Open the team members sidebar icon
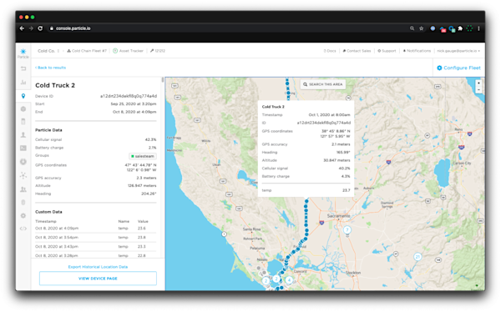This screenshot has width=501, height=312. 23,189
